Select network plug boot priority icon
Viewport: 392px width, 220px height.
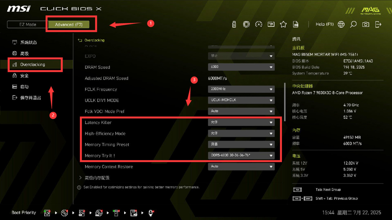(151, 213)
